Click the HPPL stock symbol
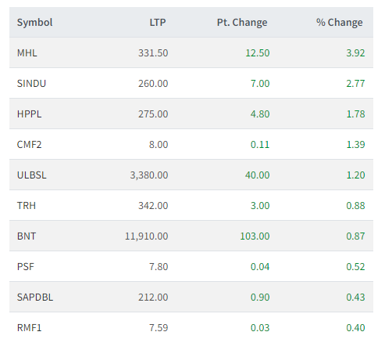The image size is (385, 339). (x=29, y=114)
